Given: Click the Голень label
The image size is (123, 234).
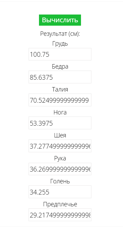Looking at the screenshot, I should click(x=60, y=181).
